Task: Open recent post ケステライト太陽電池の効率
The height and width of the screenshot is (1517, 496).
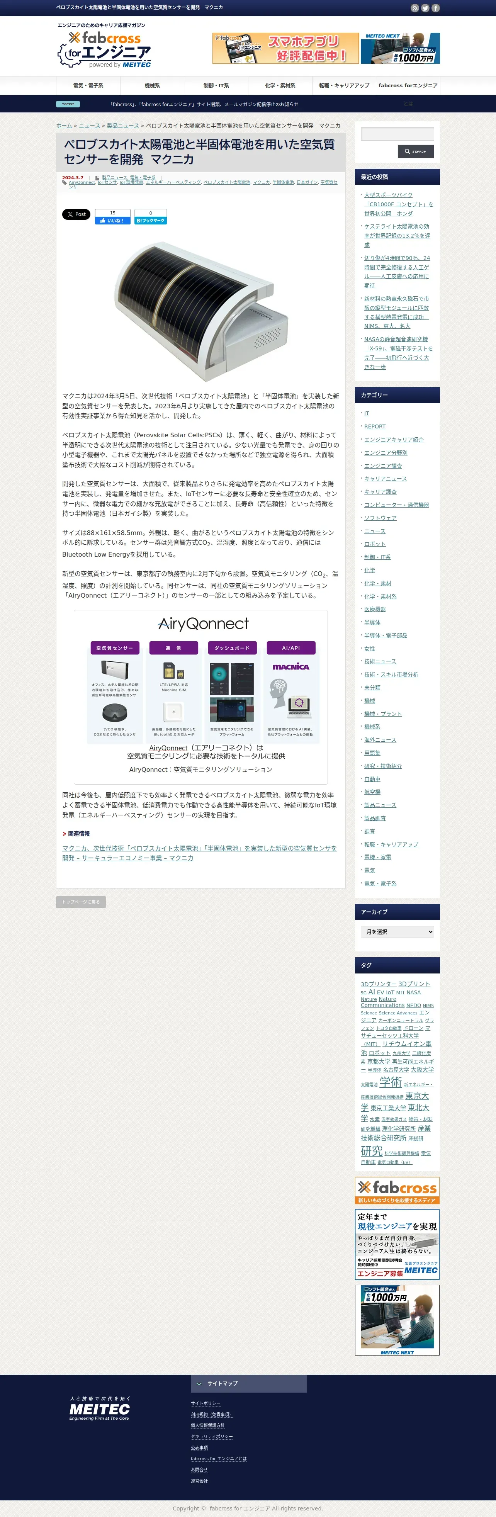Action: [x=397, y=236]
